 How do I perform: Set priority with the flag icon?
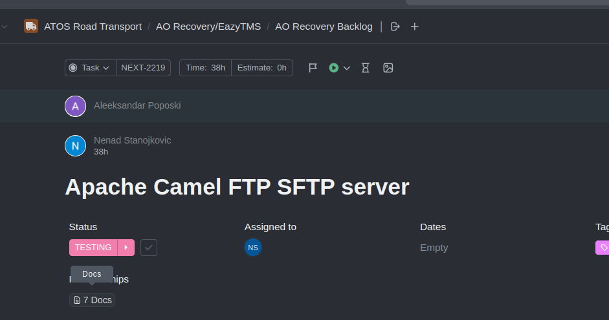[313, 68]
